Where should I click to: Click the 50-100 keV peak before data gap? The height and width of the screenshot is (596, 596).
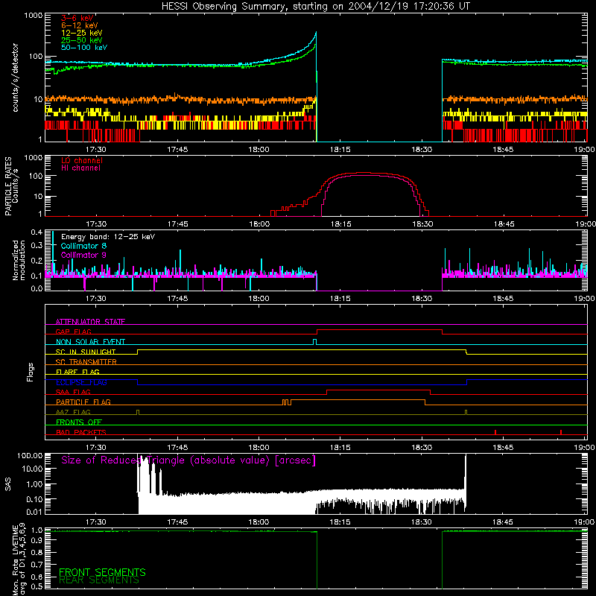tap(316, 34)
